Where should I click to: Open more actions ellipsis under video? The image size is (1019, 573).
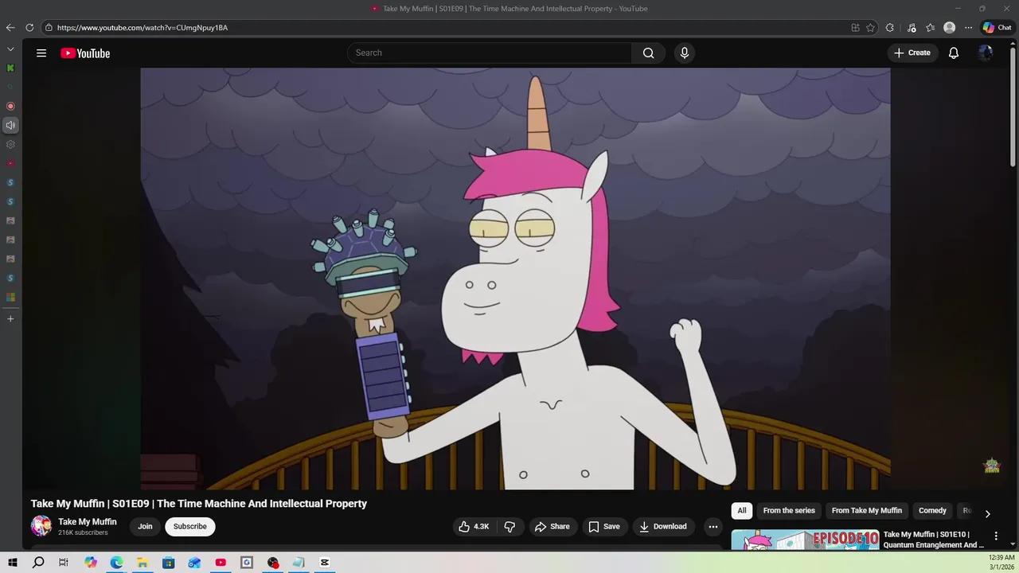(x=713, y=526)
